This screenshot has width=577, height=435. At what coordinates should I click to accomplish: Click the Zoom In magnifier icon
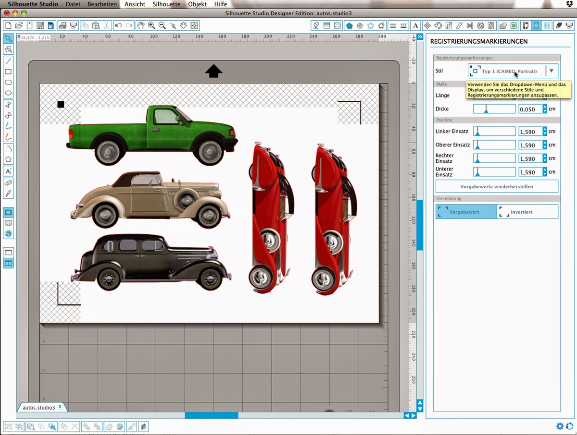tap(151, 25)
